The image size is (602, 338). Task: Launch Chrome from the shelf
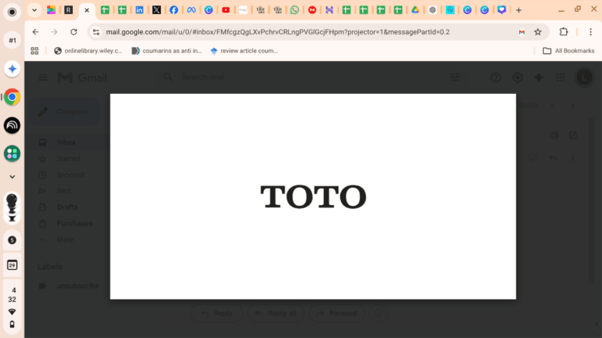12,97
